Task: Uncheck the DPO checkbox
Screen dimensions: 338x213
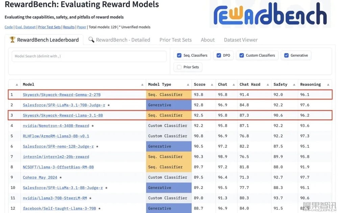Action: (219, 55)
